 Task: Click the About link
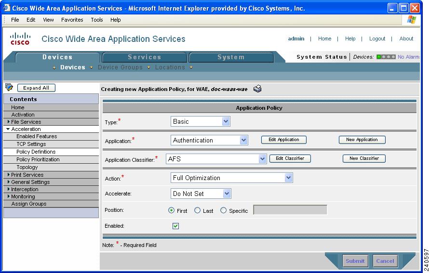coord(406,39)
